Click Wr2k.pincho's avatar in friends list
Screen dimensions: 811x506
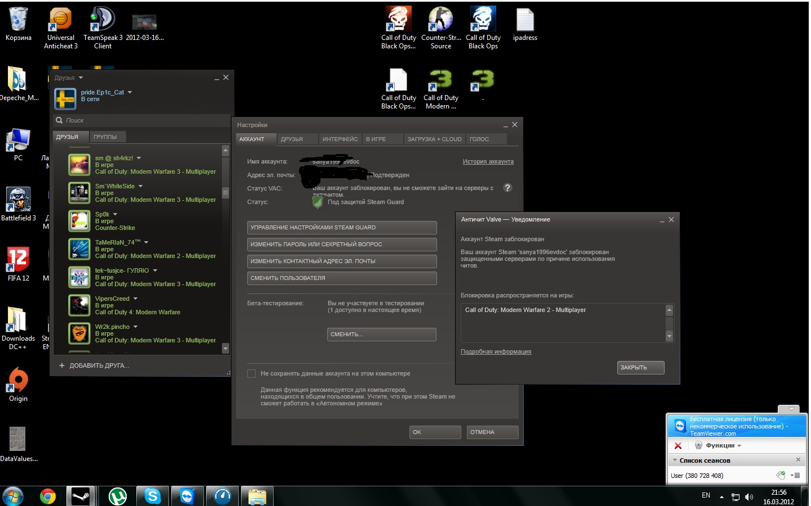click(79, 333)
